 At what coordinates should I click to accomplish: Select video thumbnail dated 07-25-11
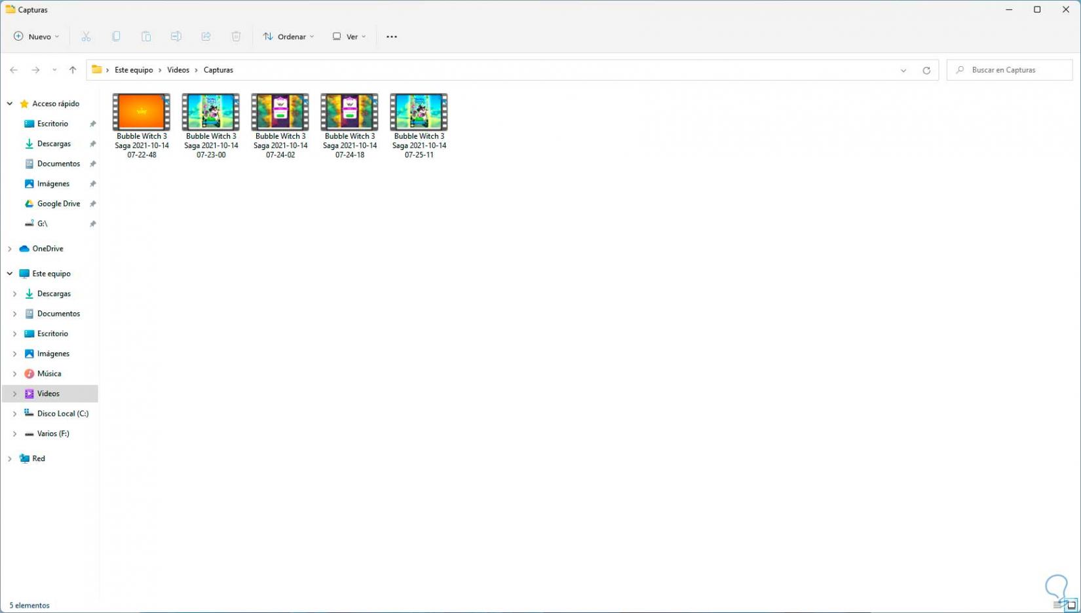(x=419, y=112)
